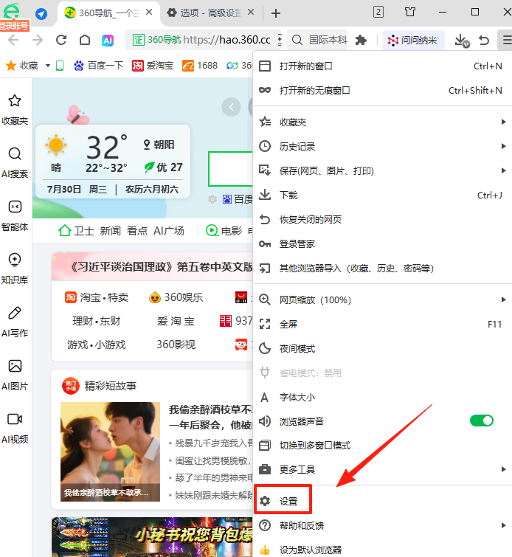The height and width of the screenshot is (557, 512).
Task: Open the extensions puzzle icon
Action: (x=361, y=40)
